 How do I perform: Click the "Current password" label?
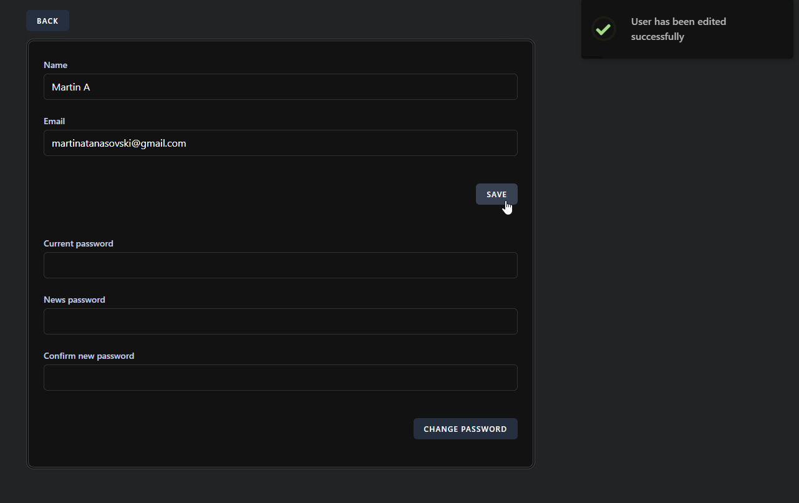point(79,243)
